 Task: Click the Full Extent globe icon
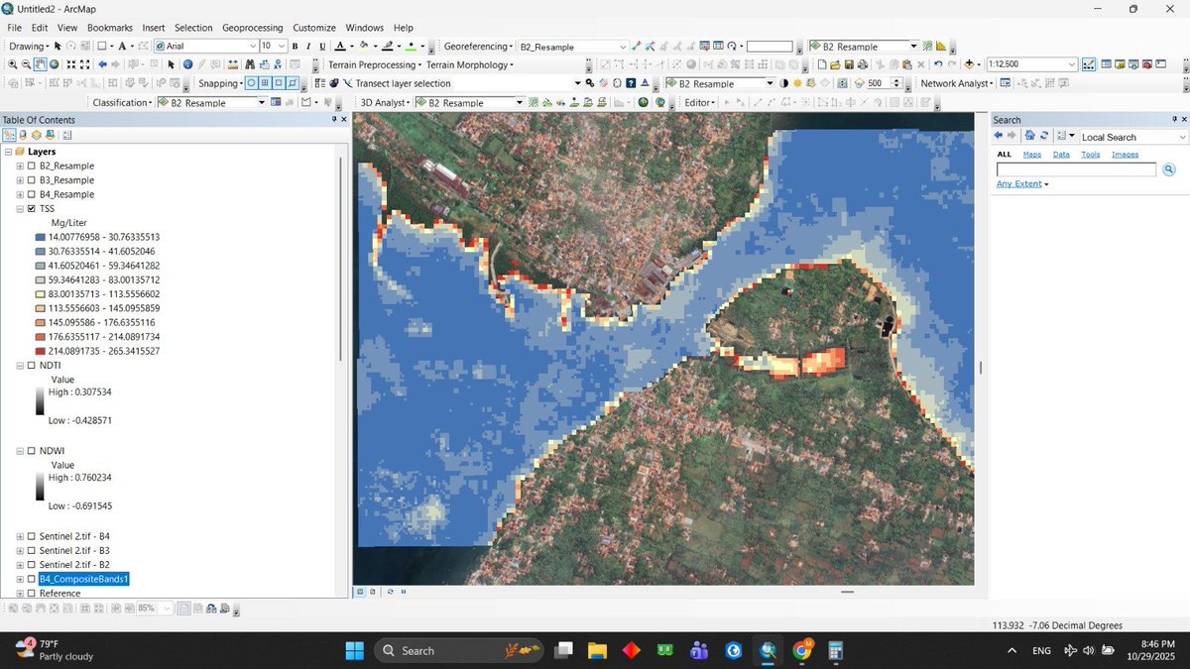pos(53,64)
